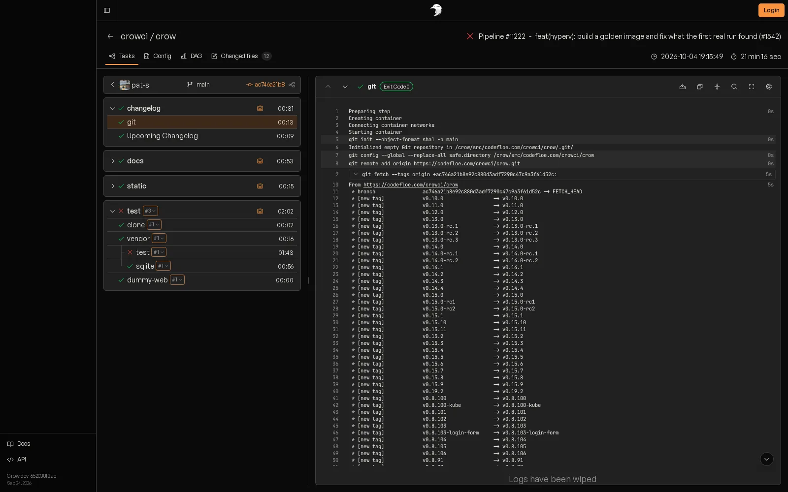This screenshot has width=788, height=492.
Task: Copy the log output to clipboard
Action: tap(700, 87)
